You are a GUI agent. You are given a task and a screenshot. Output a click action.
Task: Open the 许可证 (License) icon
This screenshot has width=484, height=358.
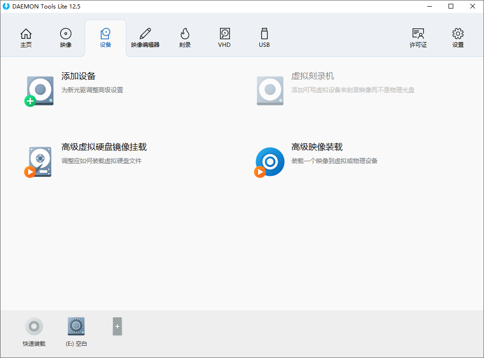[x=418, y=37]
